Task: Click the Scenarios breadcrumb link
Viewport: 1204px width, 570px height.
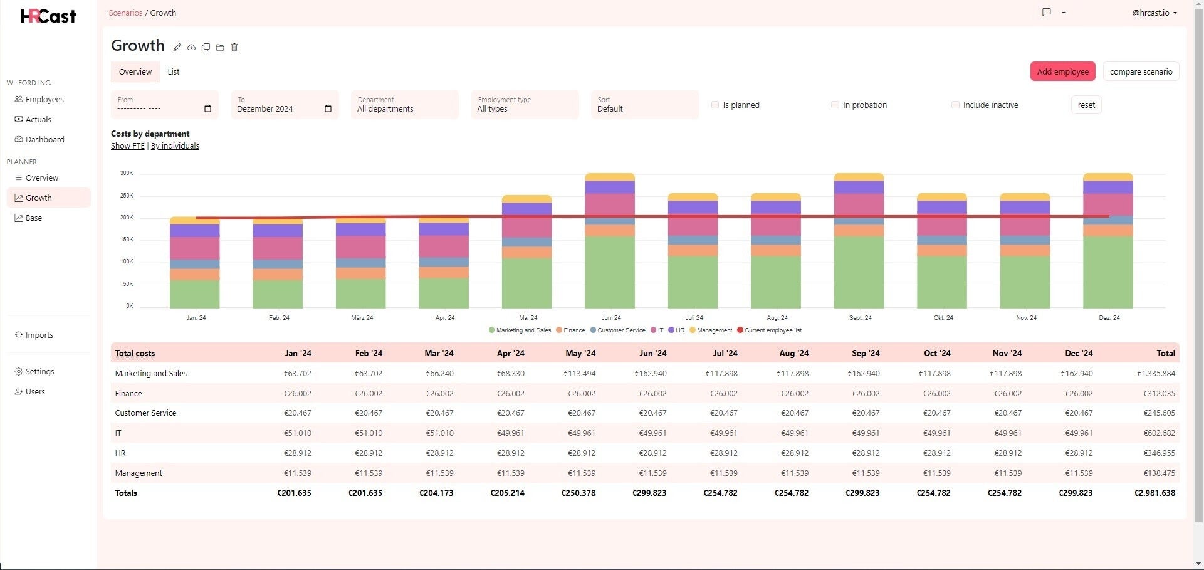Action: [125, 13]
